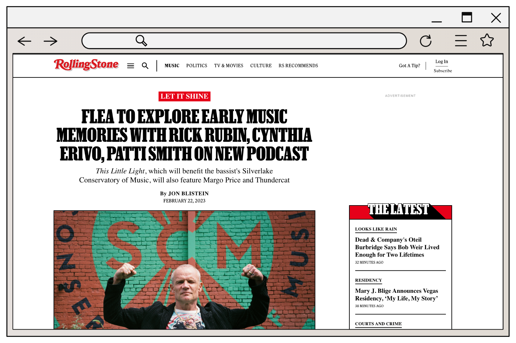Click the Log In link
The height and width of the screenshot is (343, 516).
tap(442, 61)
